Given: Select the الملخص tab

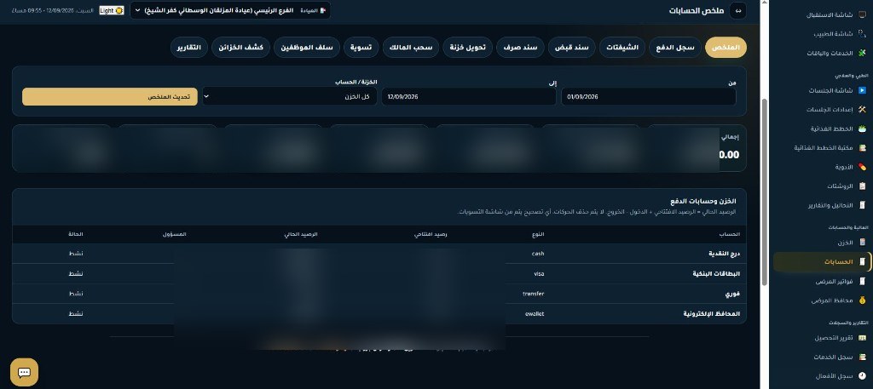Looking at the screenshot, I should coord(726,47).
